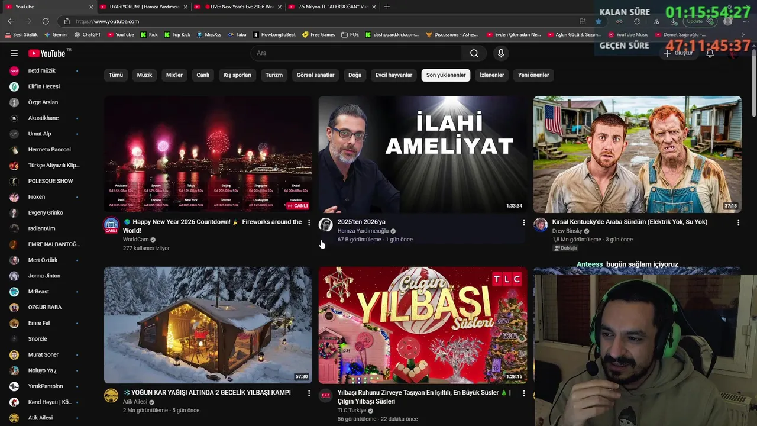Viewport: 757px width, 426px height.
Task: Open Özge Arslan subscription in sidebar
Action: pos(44,102)
